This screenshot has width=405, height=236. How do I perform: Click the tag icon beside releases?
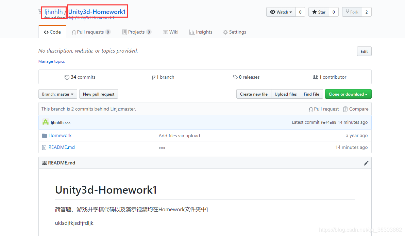[235, 77]
